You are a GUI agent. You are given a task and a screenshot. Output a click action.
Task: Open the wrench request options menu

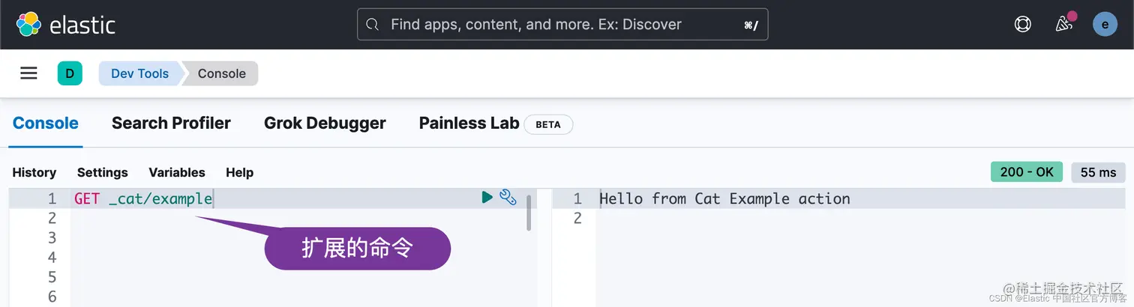pos(508,198)
